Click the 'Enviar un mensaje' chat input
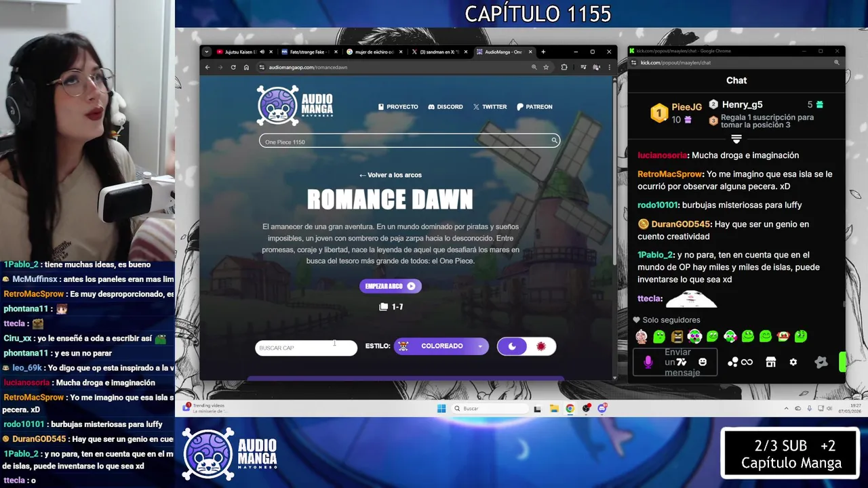The width and height of the screenshot is (868, 488). pos(675,362)
